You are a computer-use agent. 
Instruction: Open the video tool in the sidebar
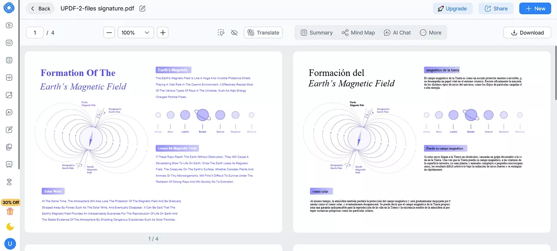click(9, 25)
